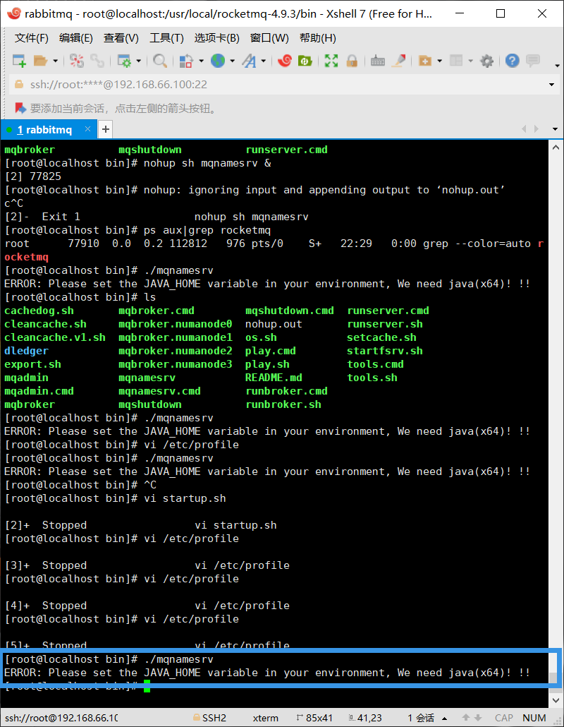Screen dimensions: 564x727
Task: Click the tab scroll left arrow
Action: pos(525,129)
